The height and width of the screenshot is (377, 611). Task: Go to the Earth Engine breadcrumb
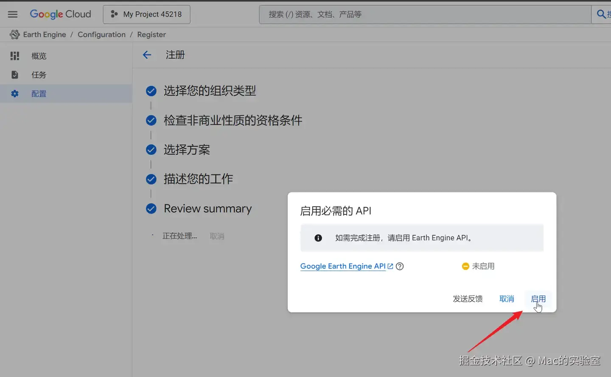click(x=45, y=34)
